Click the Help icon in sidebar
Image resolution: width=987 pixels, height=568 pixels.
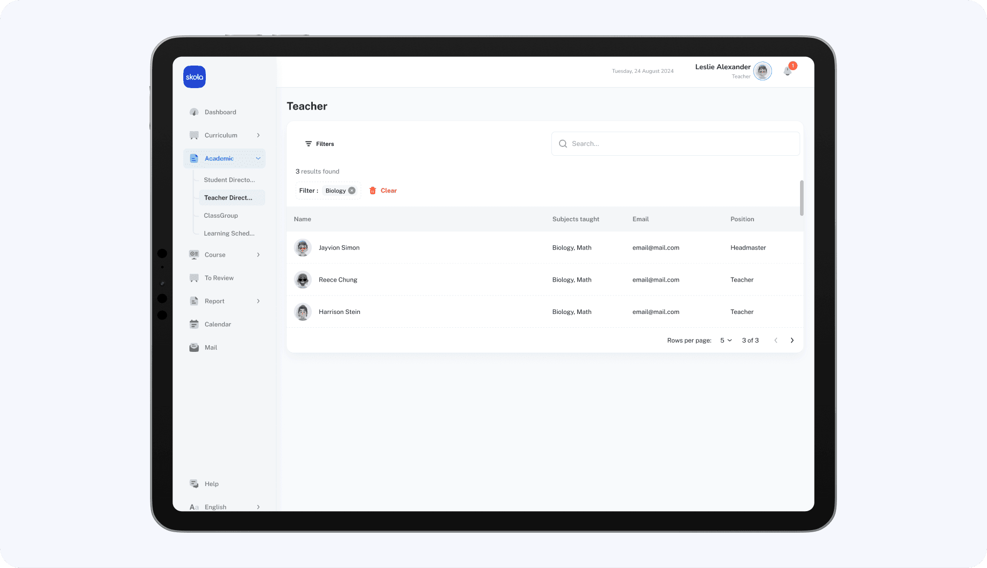tap(194, 483)
